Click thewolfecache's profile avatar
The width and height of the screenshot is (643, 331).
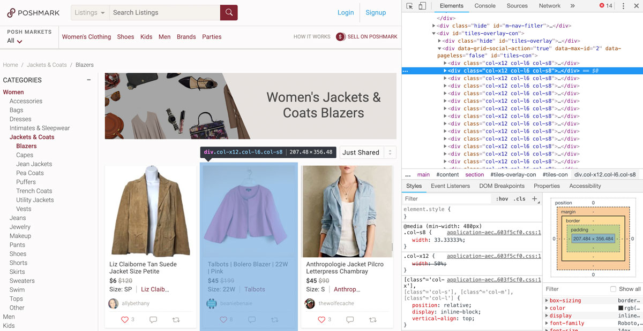[x=310, y=303]
